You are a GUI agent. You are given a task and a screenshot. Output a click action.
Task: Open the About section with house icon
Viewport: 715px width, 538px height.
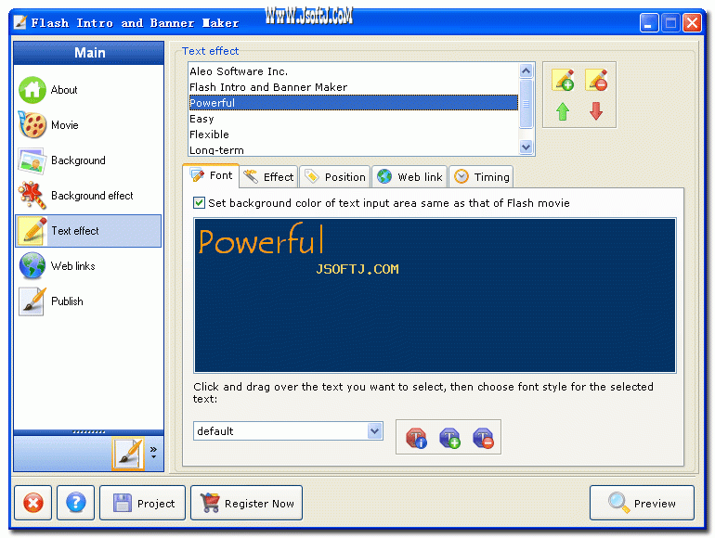point(88,90)
